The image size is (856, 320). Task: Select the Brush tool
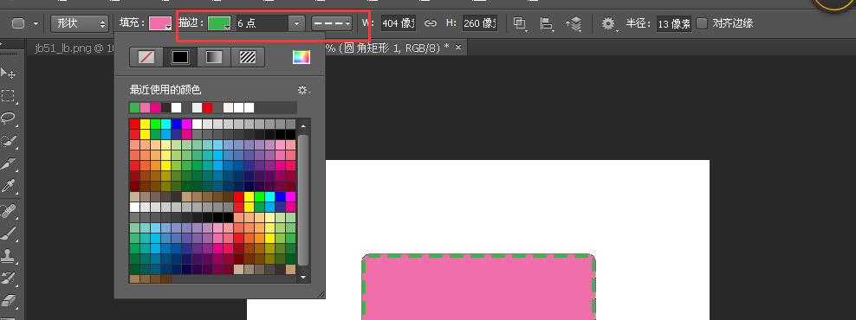[x=8, y=234]
